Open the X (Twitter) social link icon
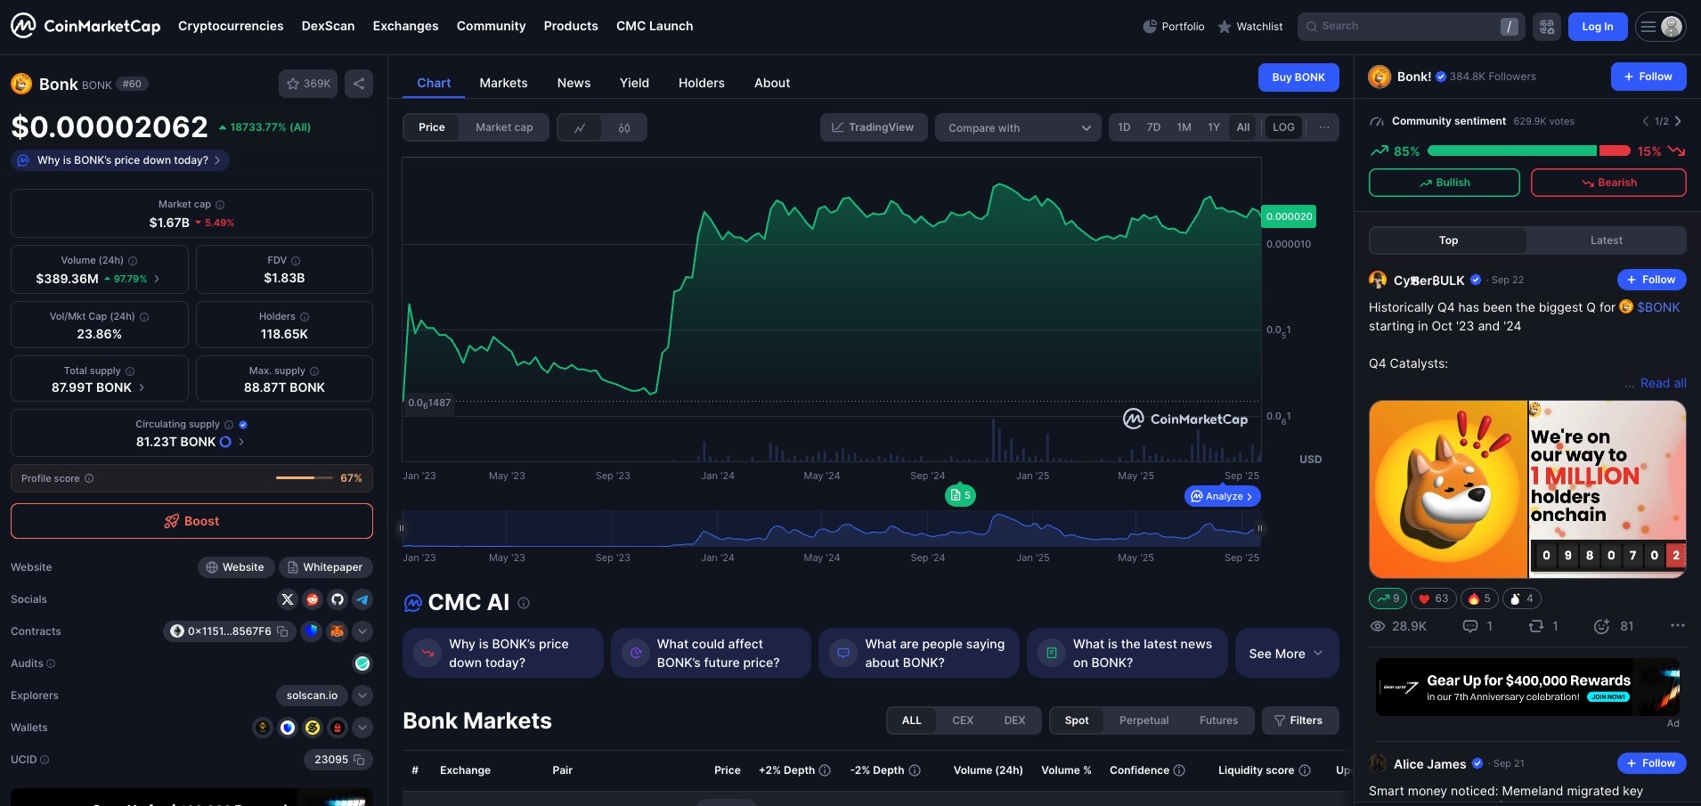1701x806 pixels. [x=287, y=599]
